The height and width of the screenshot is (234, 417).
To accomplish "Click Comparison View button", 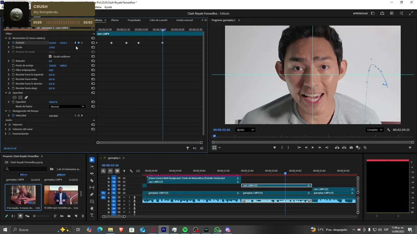I will [358, 148].
